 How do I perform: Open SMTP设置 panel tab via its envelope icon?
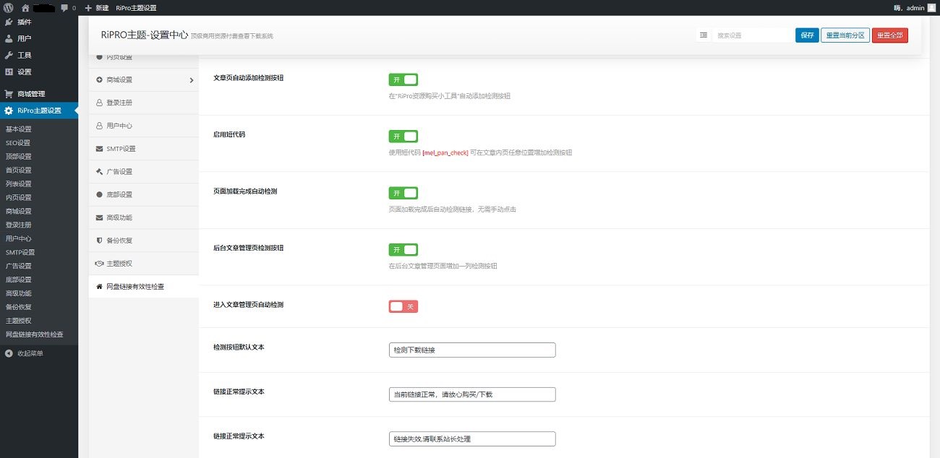(99, 149)
